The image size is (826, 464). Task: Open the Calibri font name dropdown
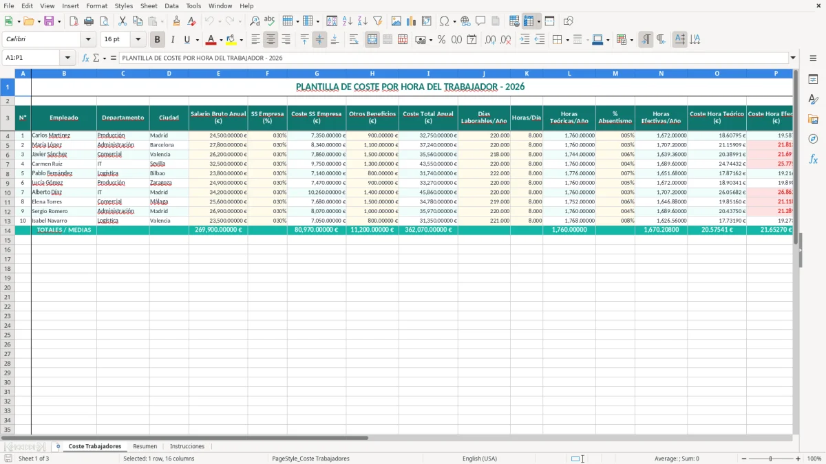[x=88, y=40]
